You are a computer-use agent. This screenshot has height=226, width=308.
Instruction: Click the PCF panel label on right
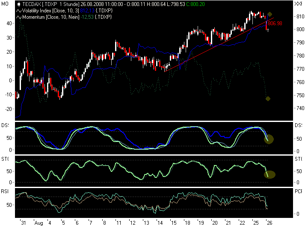(299, 191)
